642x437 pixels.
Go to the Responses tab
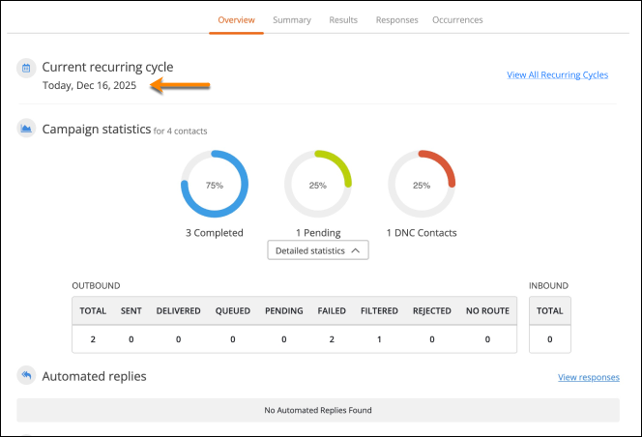[x=396, y=20]
